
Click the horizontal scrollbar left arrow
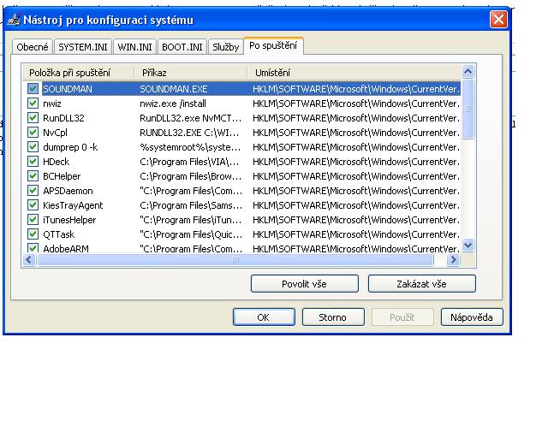click(x=29, y=260)
